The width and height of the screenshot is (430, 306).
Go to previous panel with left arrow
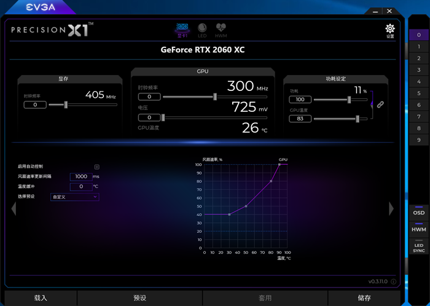(x=14, y=209)
